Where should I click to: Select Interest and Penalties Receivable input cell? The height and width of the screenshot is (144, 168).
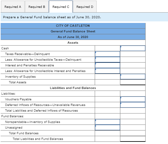(107, 65)
